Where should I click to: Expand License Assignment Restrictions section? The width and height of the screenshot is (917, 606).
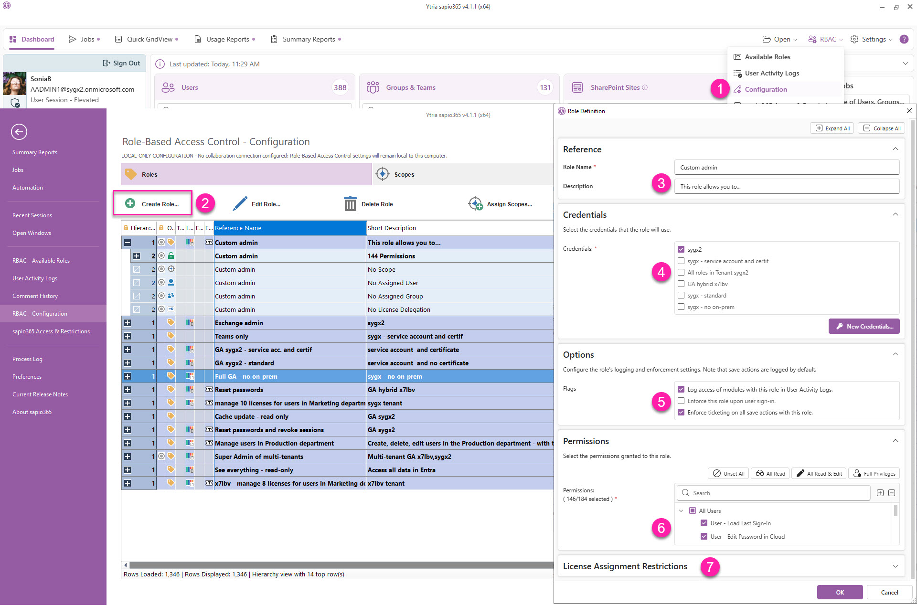coord(895,566)
